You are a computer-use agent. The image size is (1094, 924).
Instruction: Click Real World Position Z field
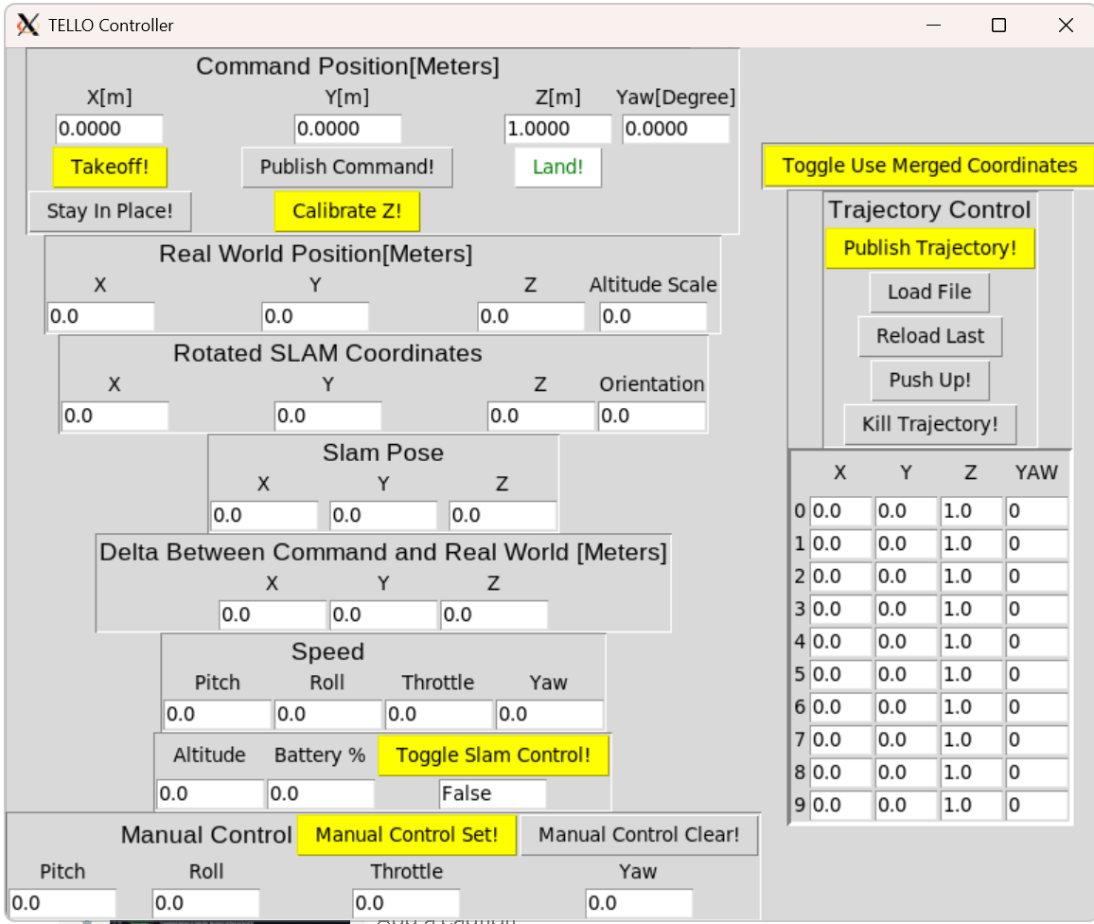(530, 316)
